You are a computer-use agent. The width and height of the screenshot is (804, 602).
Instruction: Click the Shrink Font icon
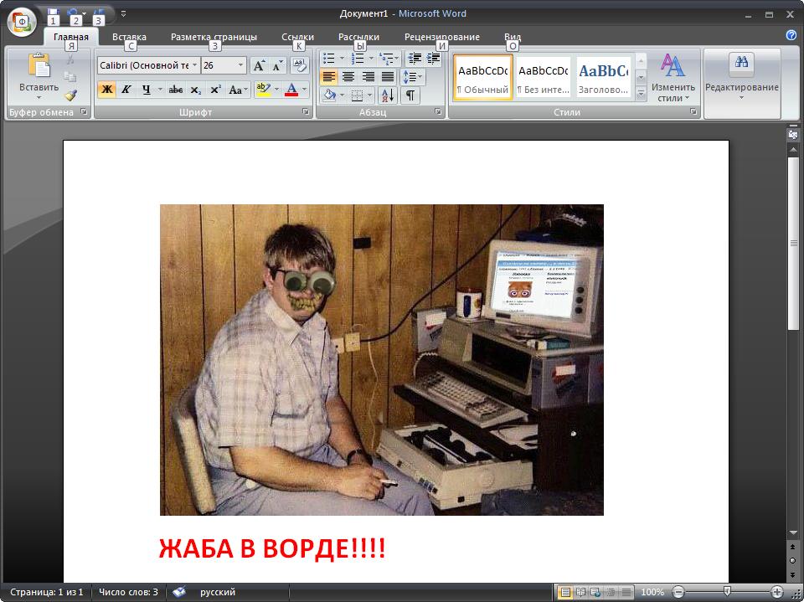pos(277,65)
